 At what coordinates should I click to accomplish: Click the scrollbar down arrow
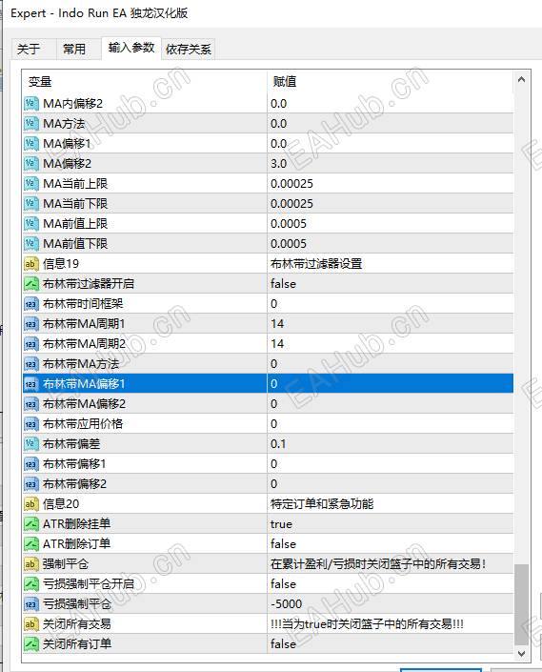(x=521, y=654)
